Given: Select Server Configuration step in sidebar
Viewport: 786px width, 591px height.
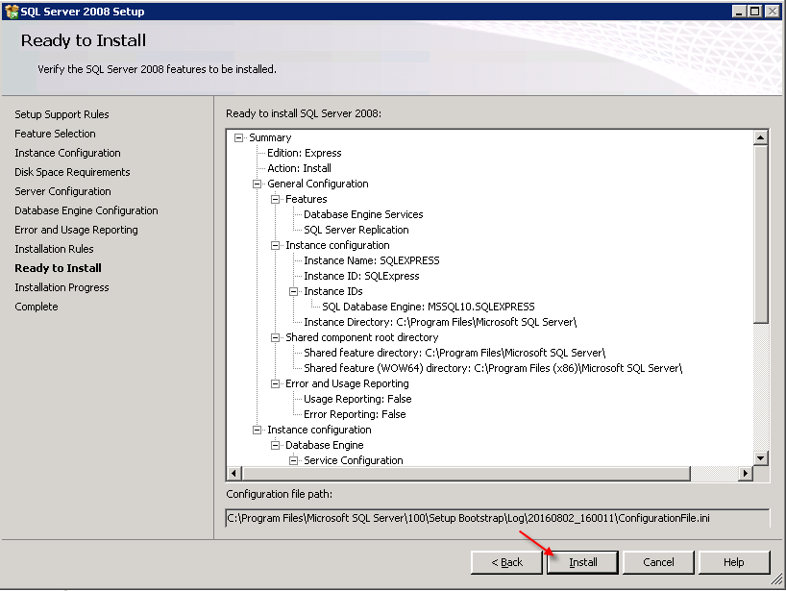Looking at the screenshot, I should point(62,191).
